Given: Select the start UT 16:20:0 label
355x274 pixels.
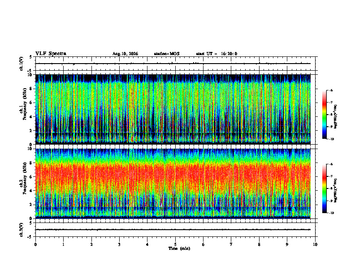Looking at the screenshot, I should [x=216, y=54].
